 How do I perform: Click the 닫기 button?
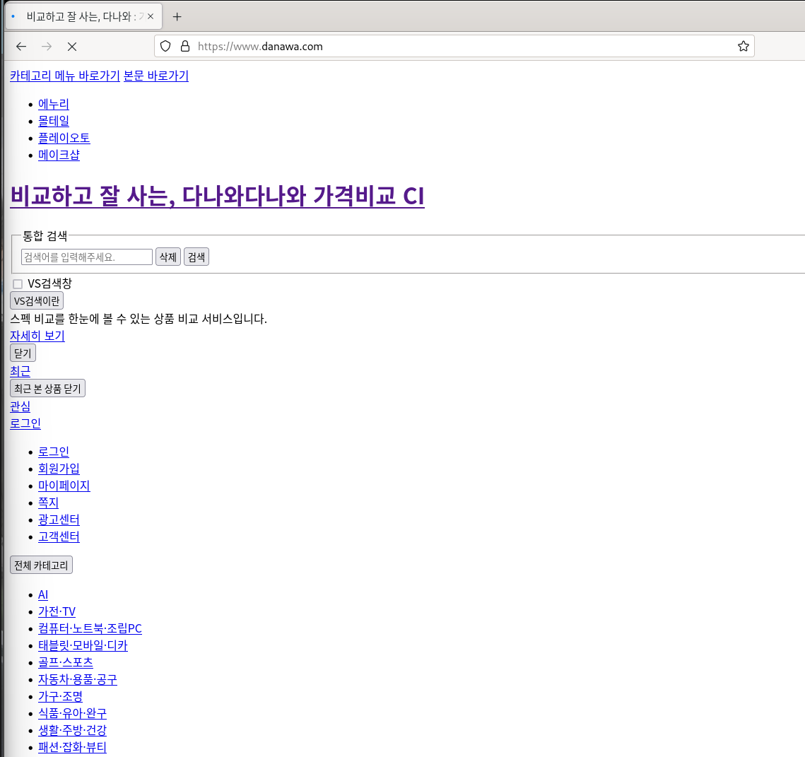23,353
